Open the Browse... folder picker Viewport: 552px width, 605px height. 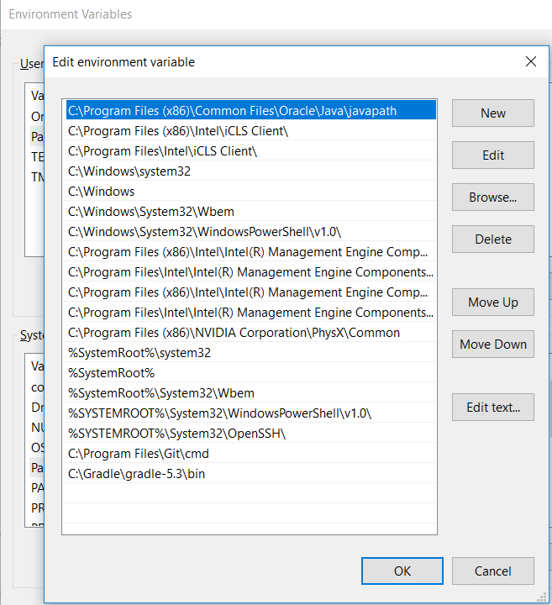point(493,197)
